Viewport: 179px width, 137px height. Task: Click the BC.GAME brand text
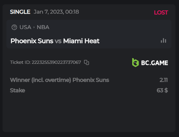[x=155, y=63]
